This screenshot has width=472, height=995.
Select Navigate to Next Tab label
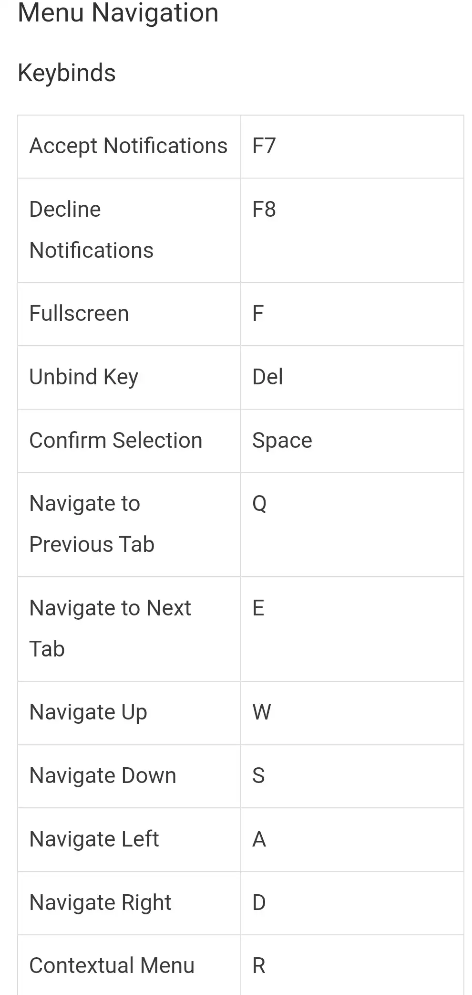click(x=110, y=628)
